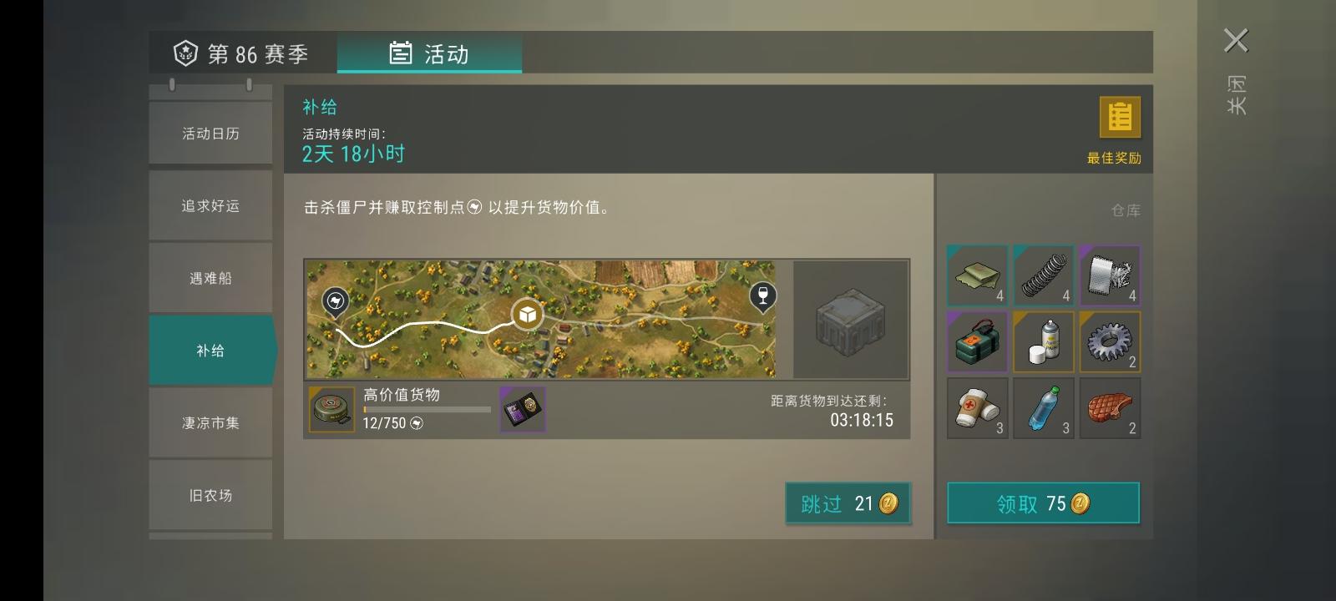Switch to the 活动 tab
The image size is (1336, 601).
[x=429, y=53]
